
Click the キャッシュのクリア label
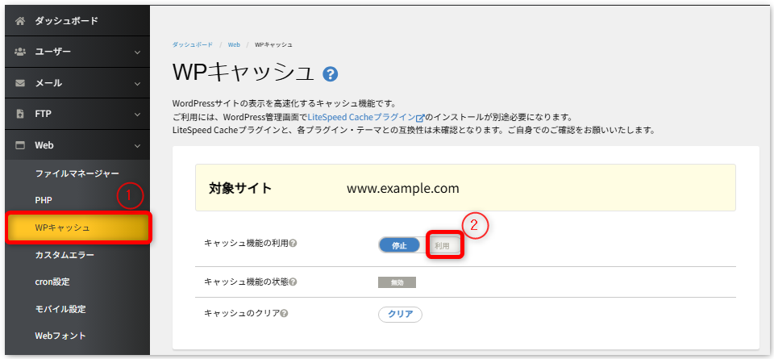tap(242, 313)
